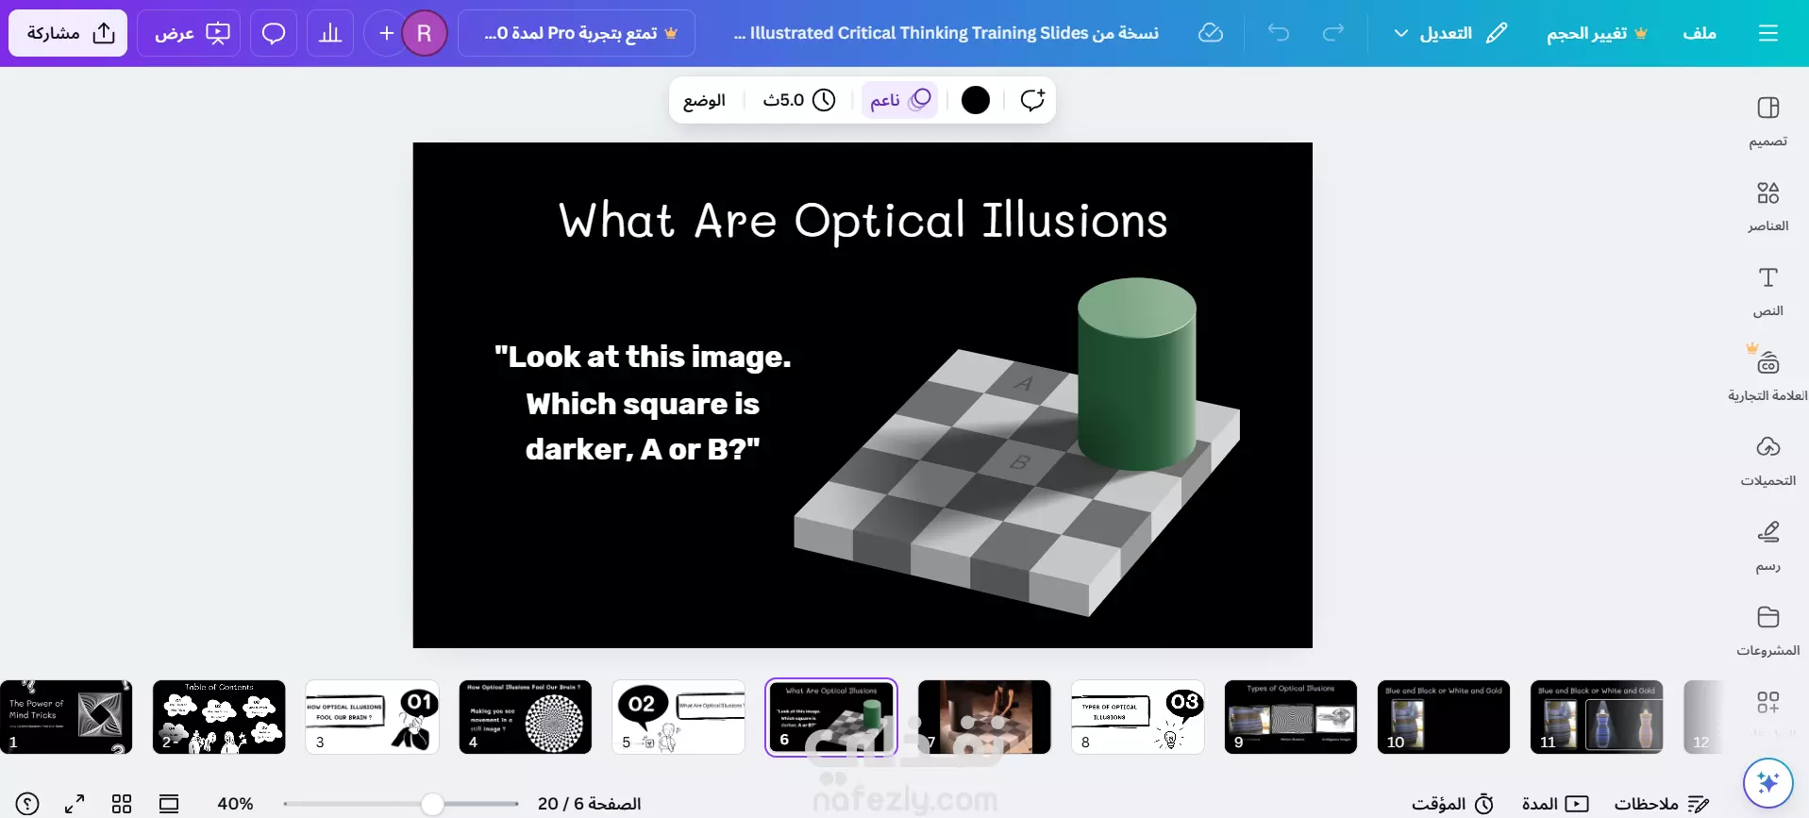Open the Notes tab (ملاحظات)
Screen dimensions: 1809x818
tap(1661, 804)
